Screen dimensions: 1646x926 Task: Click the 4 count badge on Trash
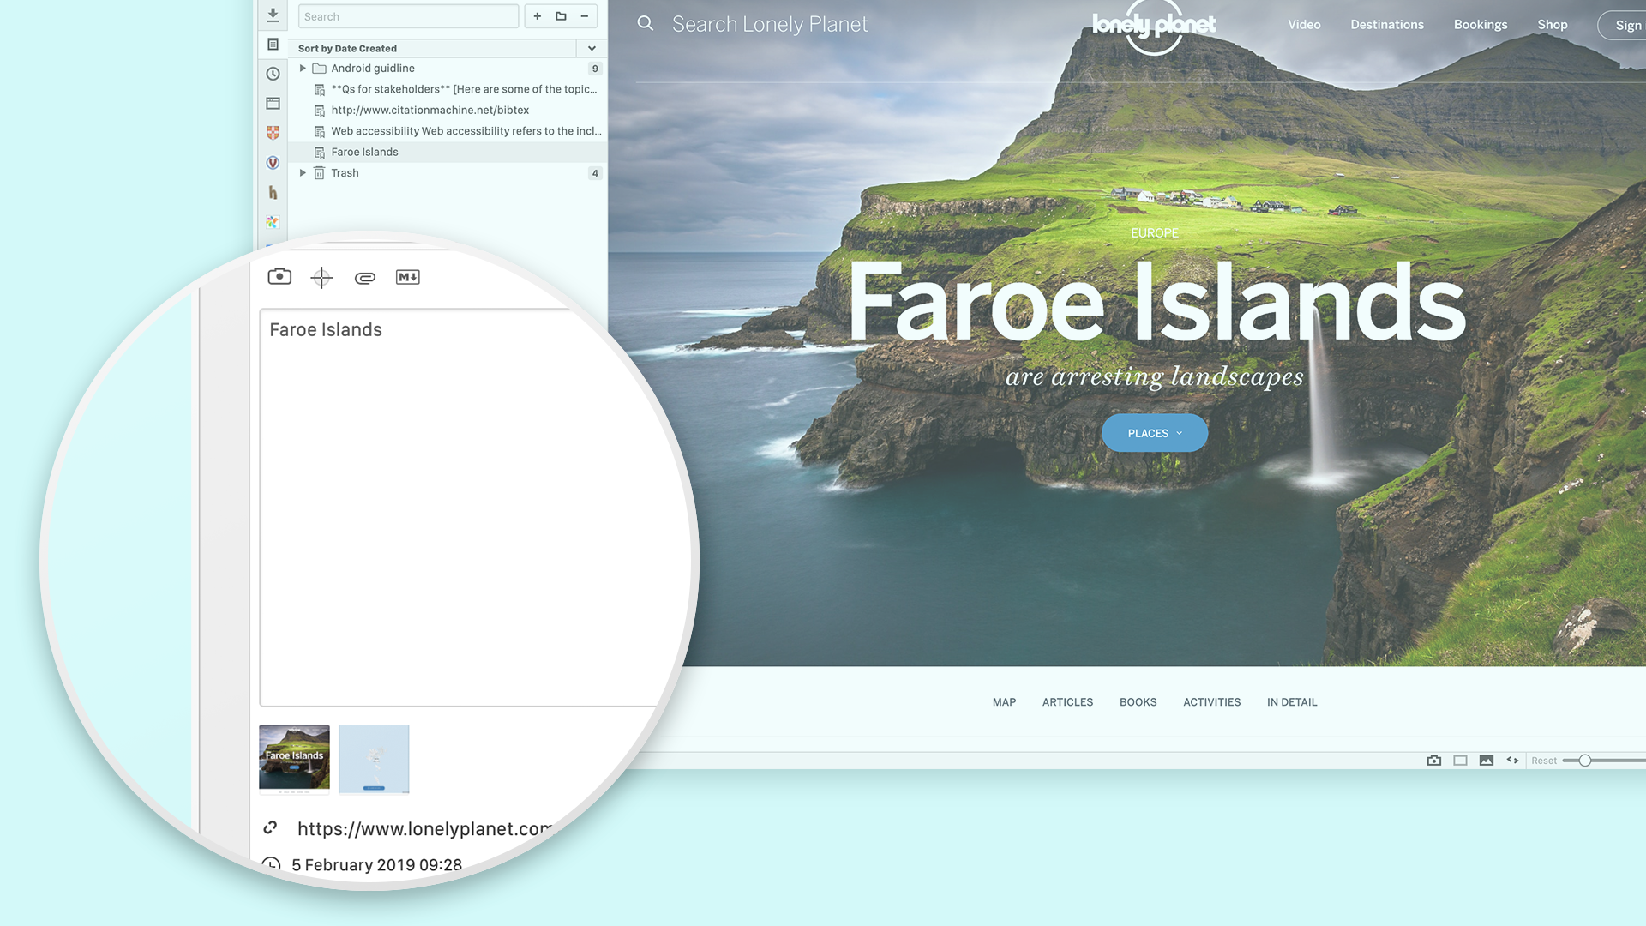click(595, 173)
